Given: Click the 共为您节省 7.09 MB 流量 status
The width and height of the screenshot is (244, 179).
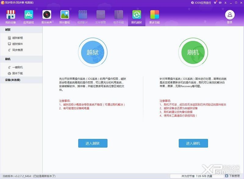Looking at the screenshot, I should [x=197, y=176].
